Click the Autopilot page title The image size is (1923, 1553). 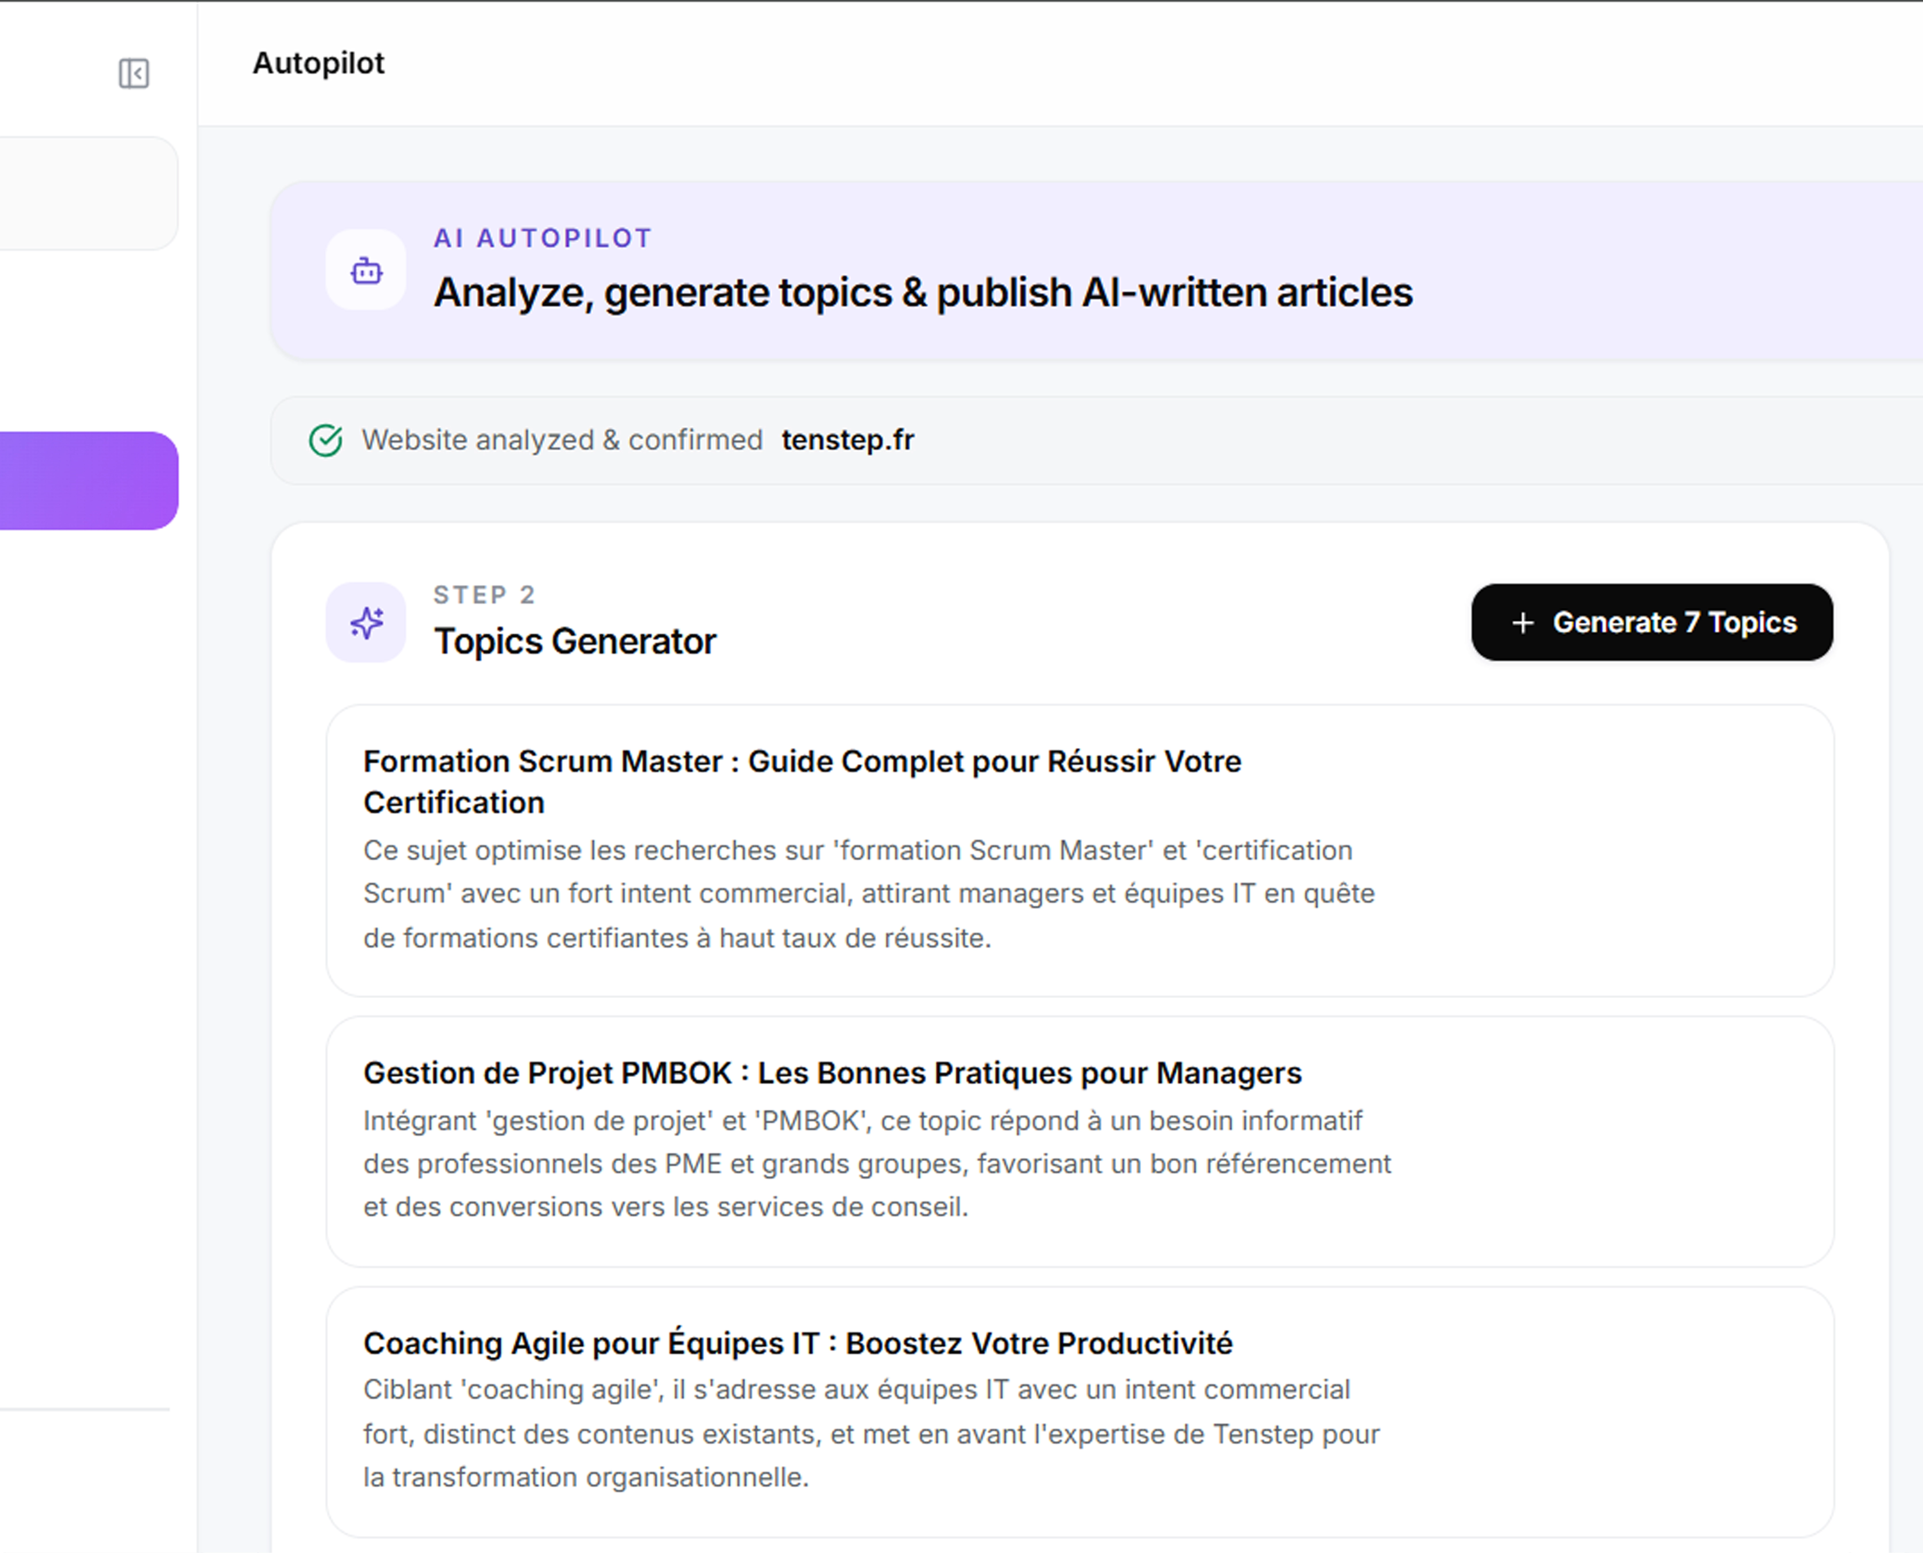click(318, 64)
